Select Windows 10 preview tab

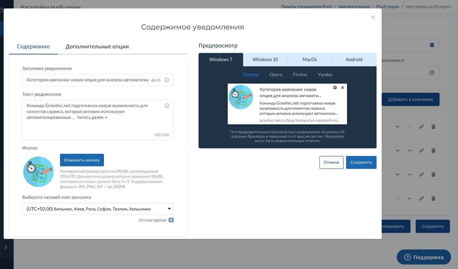[x=265, y=60]
